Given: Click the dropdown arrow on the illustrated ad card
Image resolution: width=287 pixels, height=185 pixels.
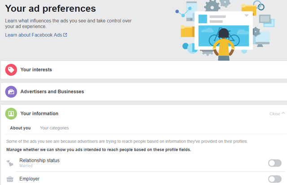Looking at the screenshot, I should pos(247,16).
